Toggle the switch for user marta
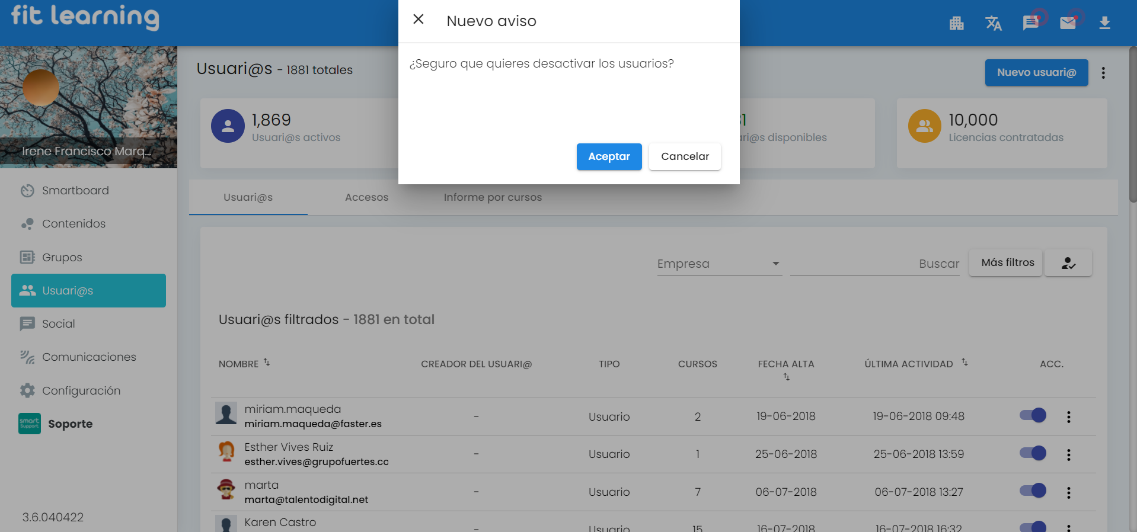 (1033, 491)
